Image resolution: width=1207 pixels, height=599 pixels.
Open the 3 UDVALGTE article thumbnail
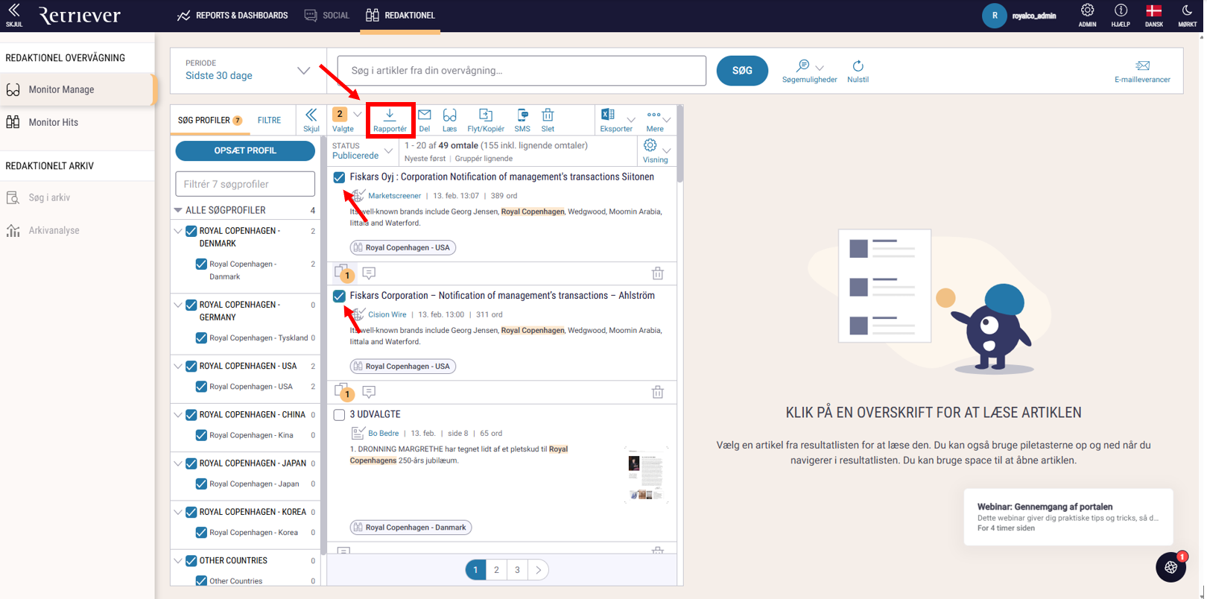tap(646, 475)
